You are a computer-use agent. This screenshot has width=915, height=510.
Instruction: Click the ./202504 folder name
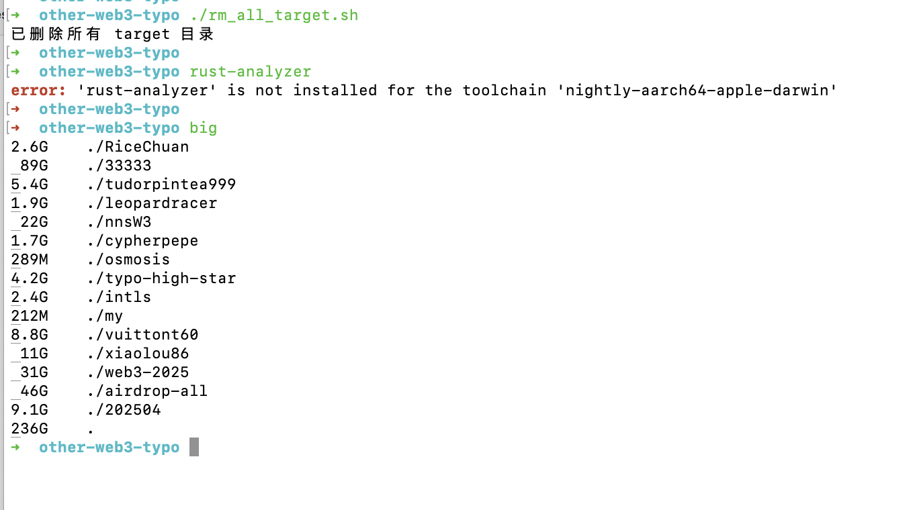(124, 410)
